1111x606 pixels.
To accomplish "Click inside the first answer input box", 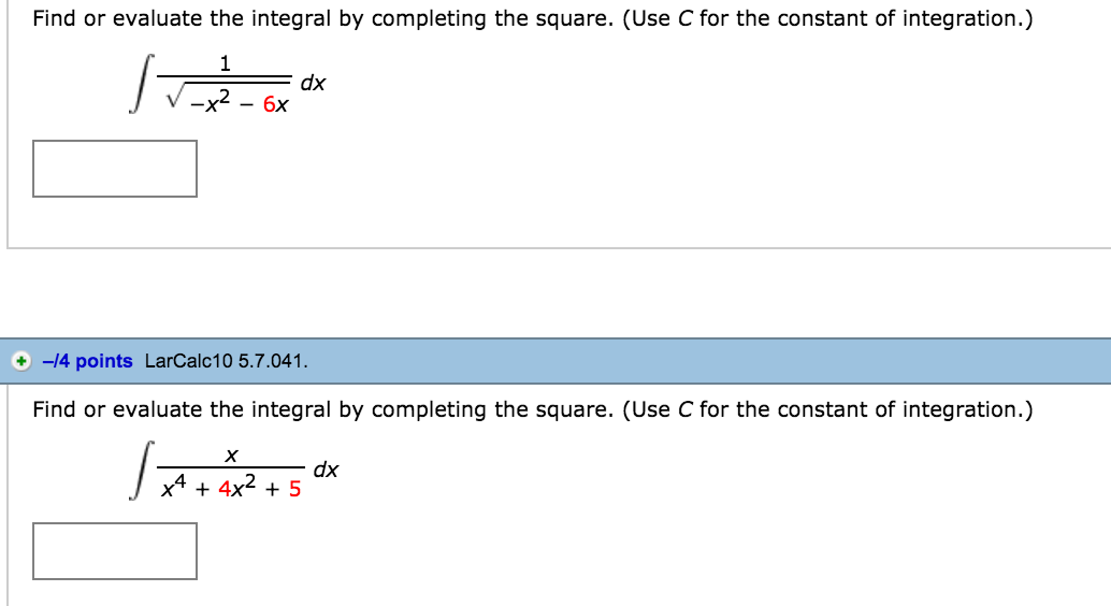I will click(116, 168).
